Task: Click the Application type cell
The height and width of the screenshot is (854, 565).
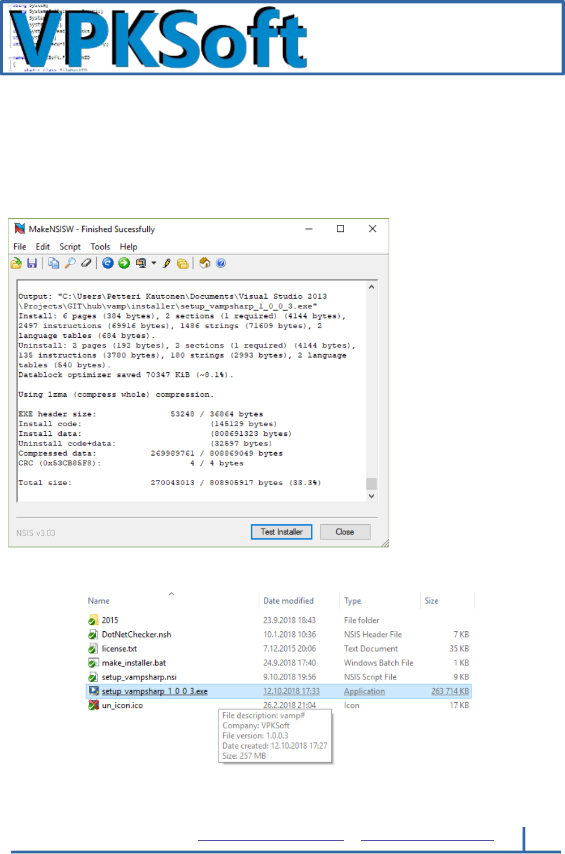Action: coord(364,691)
